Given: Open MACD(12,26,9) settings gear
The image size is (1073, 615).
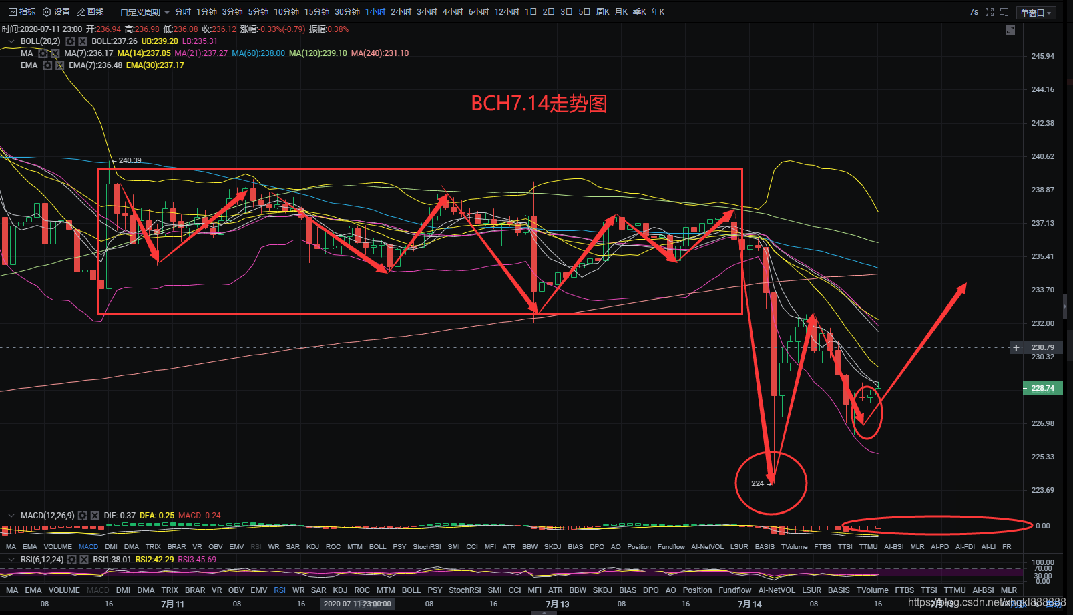Looking at the screenshot, I should coord(83,516).
